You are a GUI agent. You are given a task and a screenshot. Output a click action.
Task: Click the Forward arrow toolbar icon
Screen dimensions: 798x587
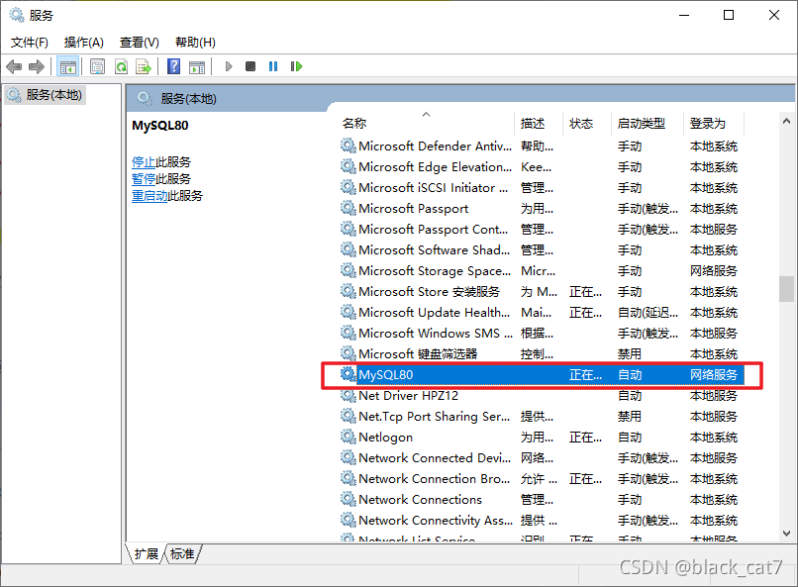(x=37, y=66)
